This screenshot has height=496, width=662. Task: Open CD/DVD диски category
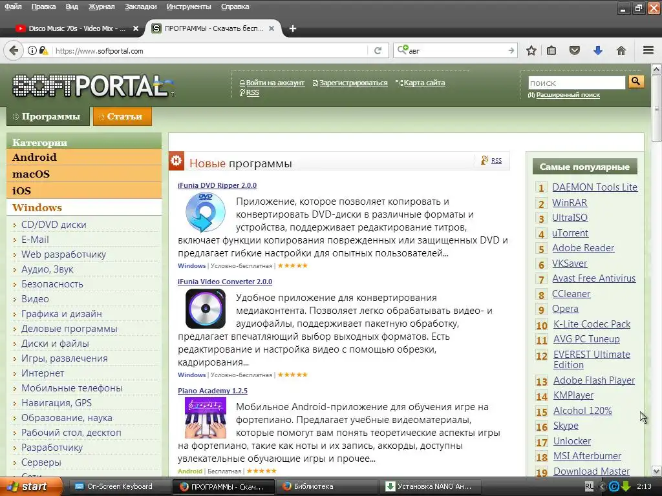[54, 224]
